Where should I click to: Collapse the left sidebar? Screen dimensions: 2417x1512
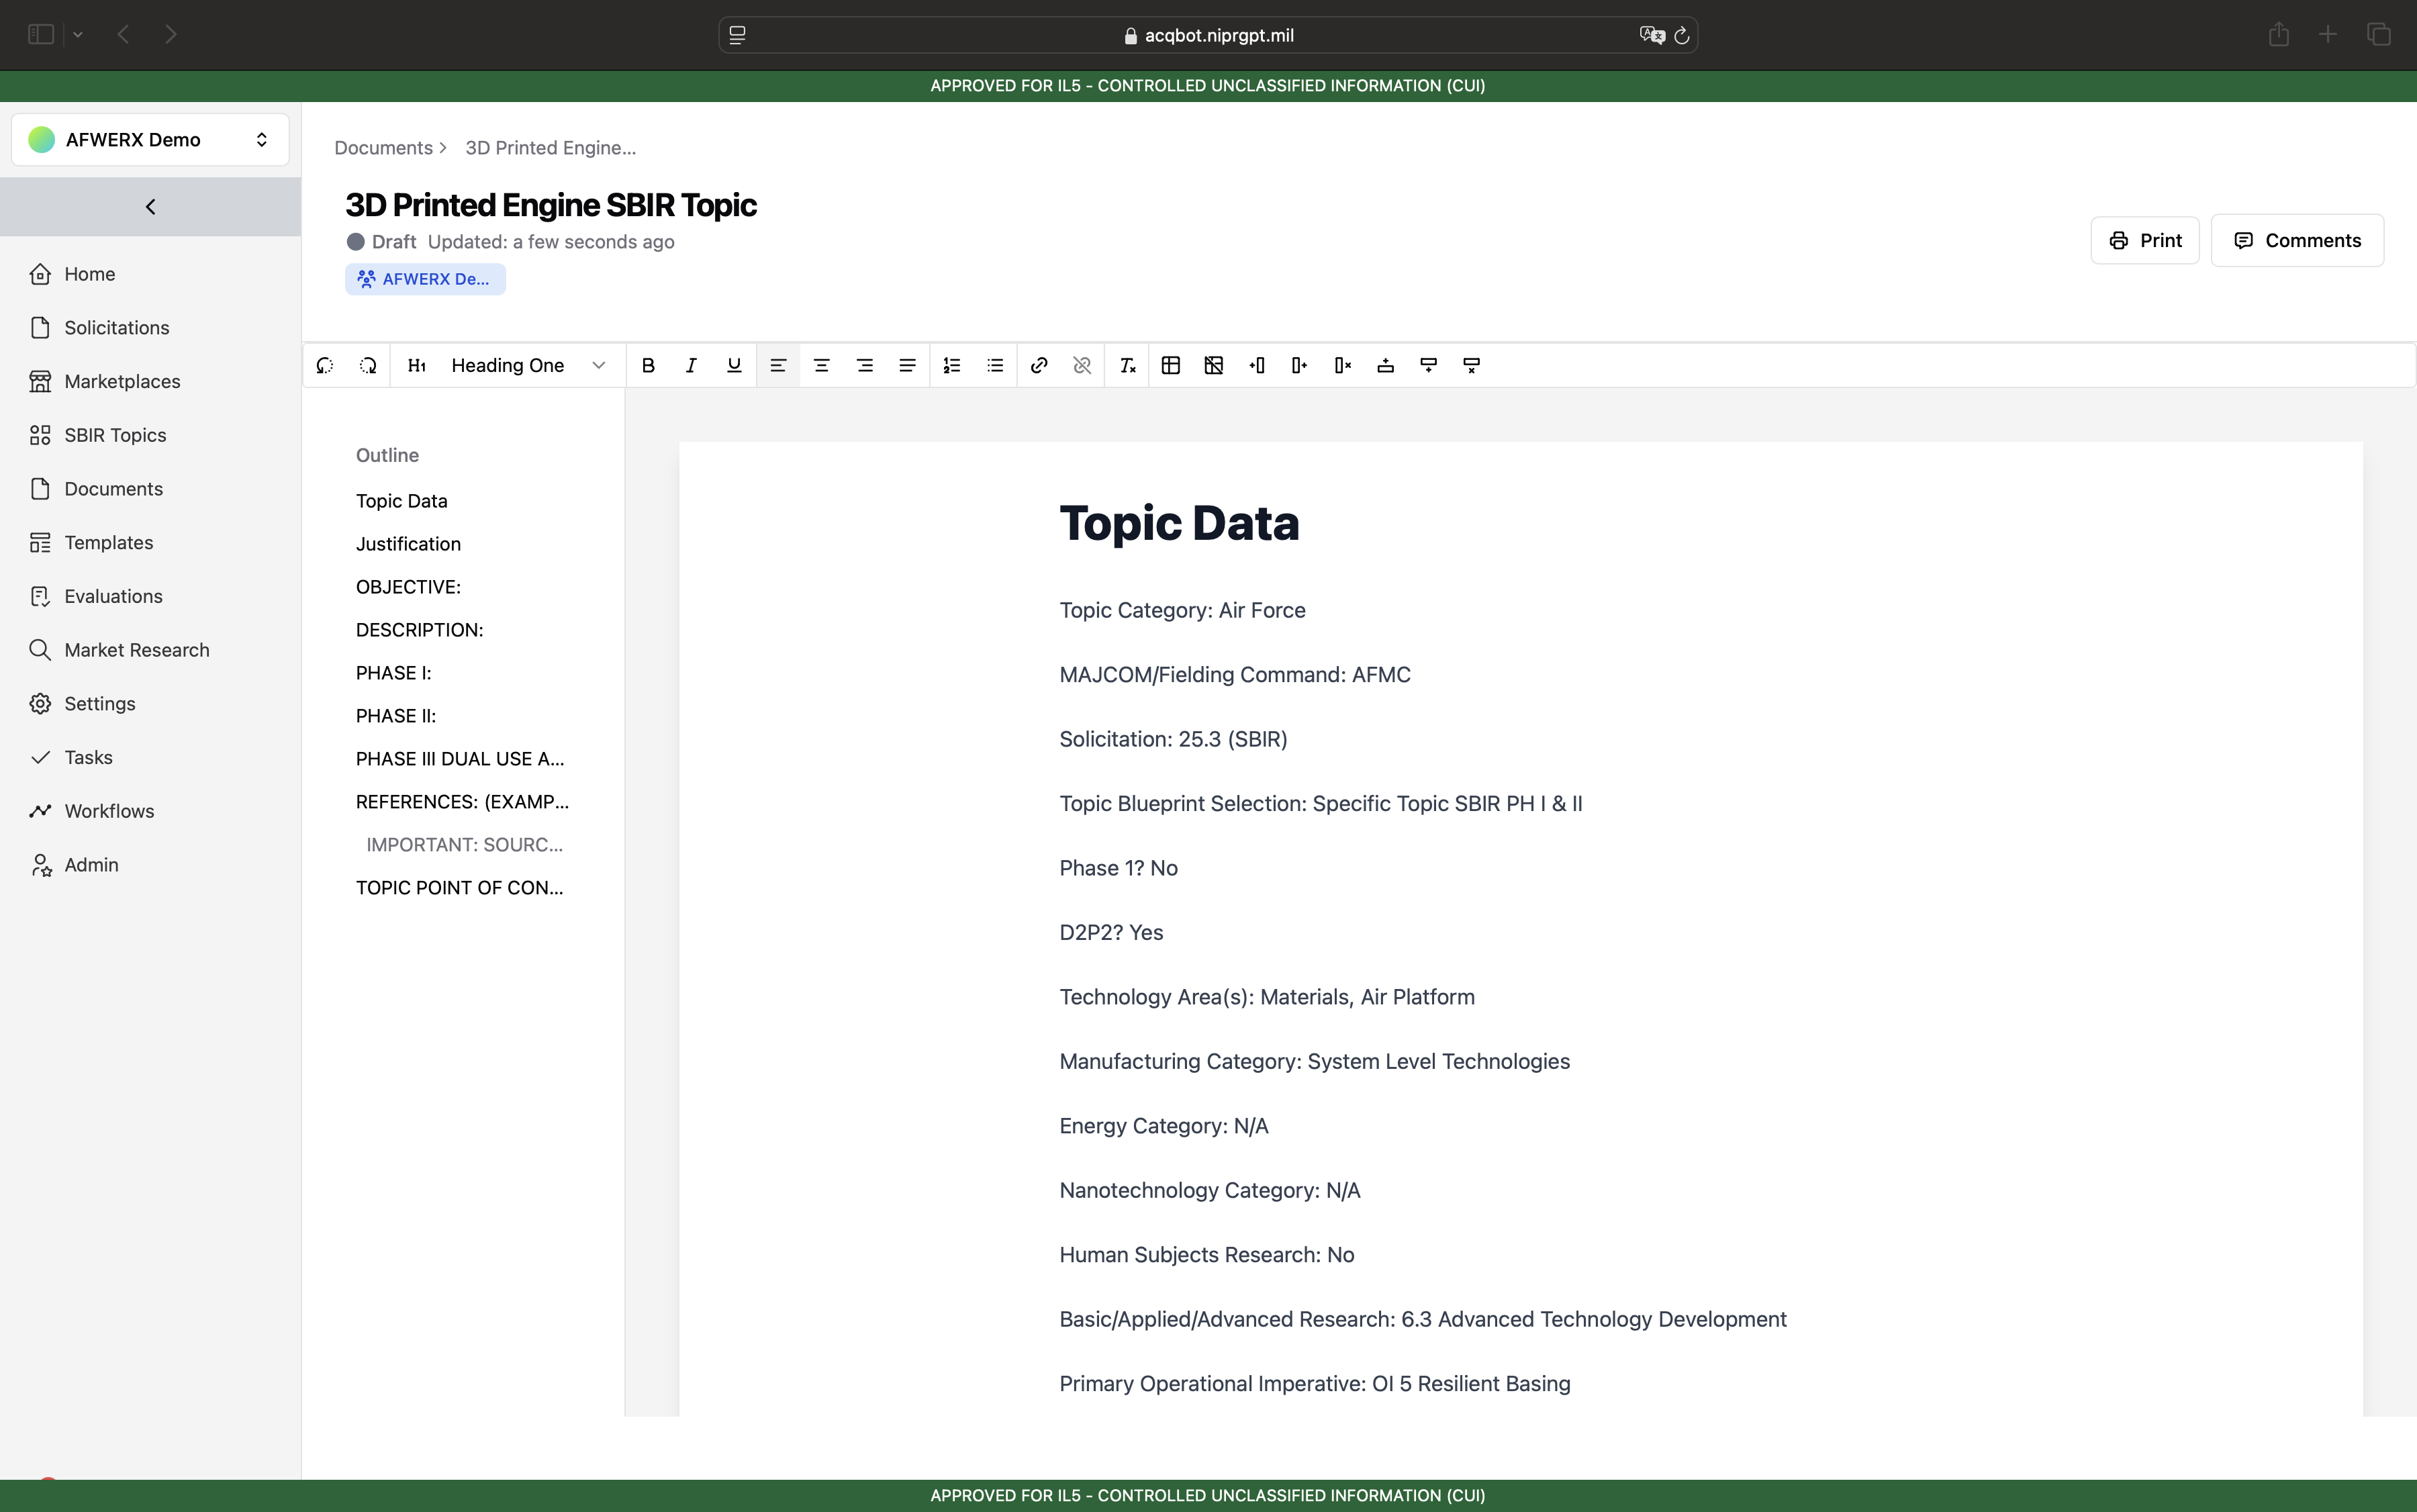pos(150,207)
